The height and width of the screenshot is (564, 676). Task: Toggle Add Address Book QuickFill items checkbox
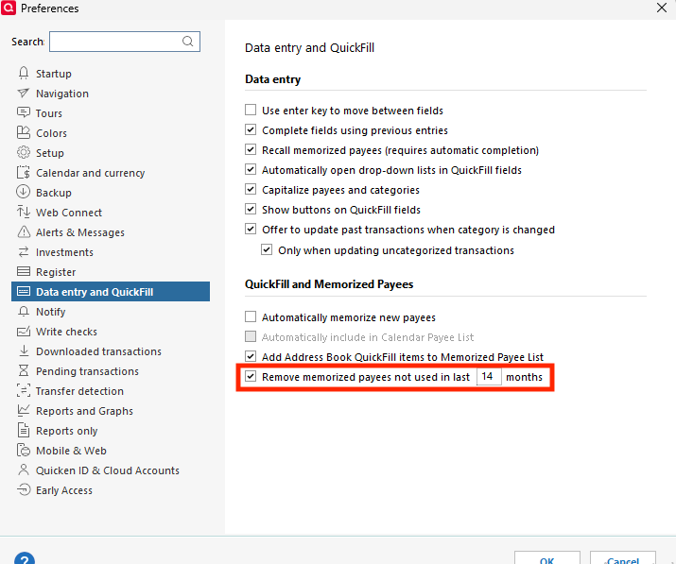[251, 356]
